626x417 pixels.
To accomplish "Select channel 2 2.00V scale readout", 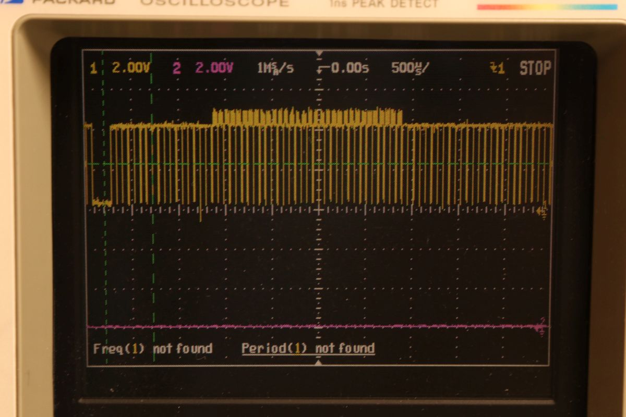I will click(x=214, y=68).
